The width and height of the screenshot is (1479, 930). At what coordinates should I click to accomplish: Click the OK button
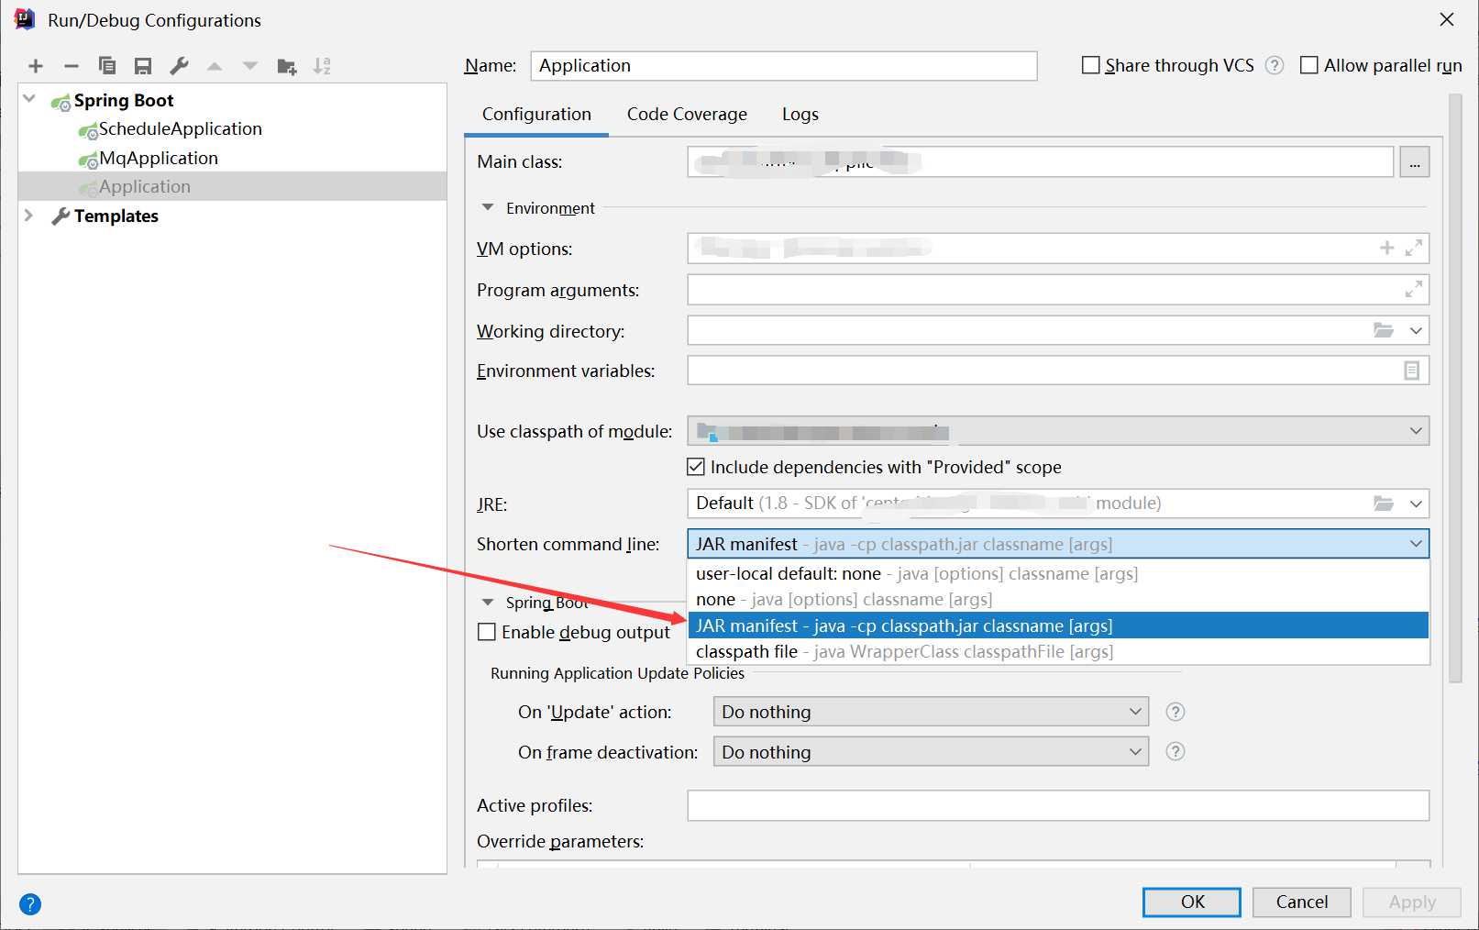[x=1192, y=902]
